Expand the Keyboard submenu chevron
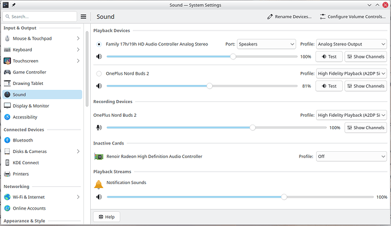This screenshot has height=226, width=391. [x=78, y=49]
